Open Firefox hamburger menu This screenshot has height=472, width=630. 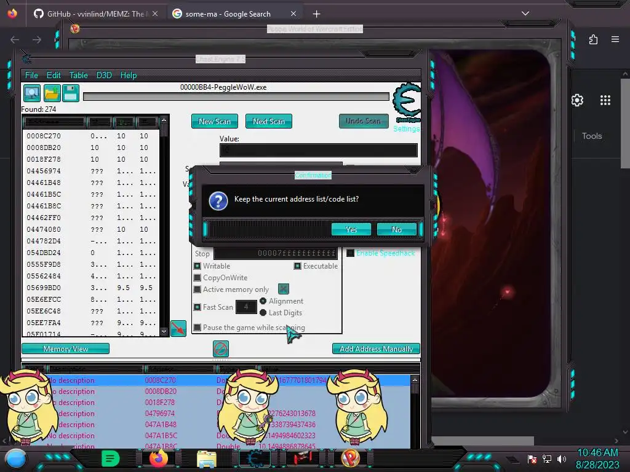(x=615, y=39)
